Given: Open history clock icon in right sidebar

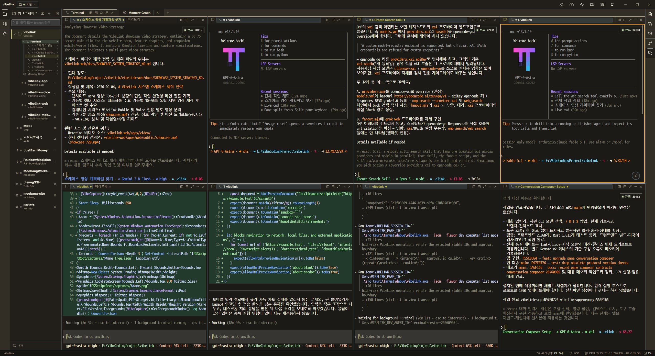Looking at the screenshot, I should coord(650,34).
